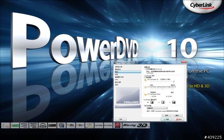The width and height of the screenshot is (224, 140).
Task: Select the split-view display mode radio button
Action: [x=159, y=103]
